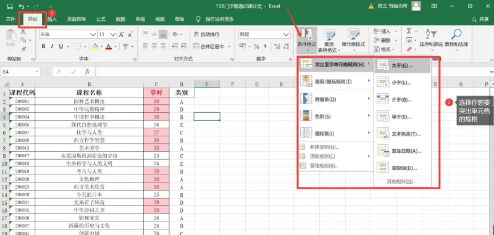The image size is (494, 235).
Task: Toggle middle vertical alignment
Action: [x=154, y=34]
